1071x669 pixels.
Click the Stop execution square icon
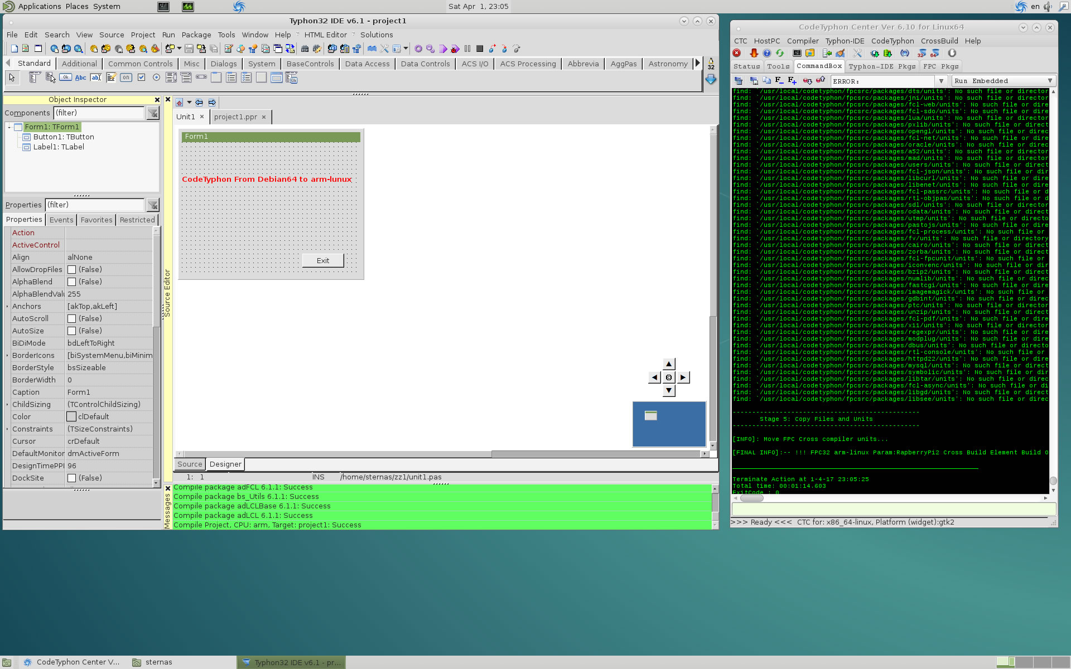point(480,49)
